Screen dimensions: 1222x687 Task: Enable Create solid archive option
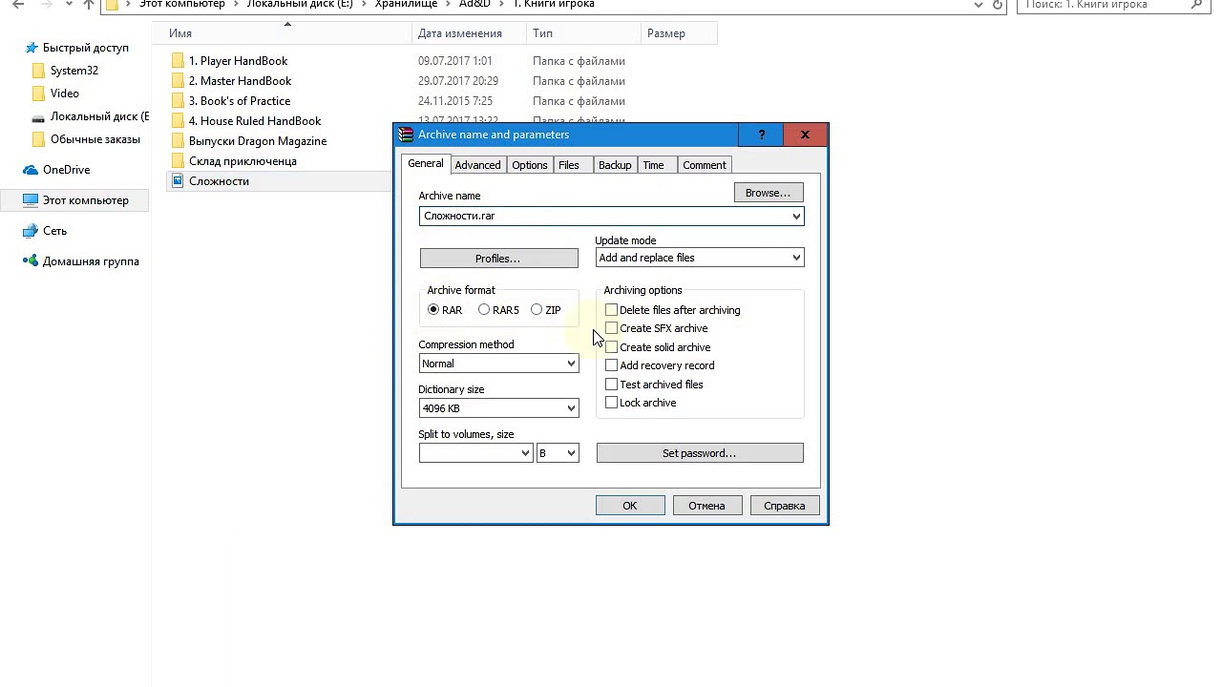(x=611, y=347)
